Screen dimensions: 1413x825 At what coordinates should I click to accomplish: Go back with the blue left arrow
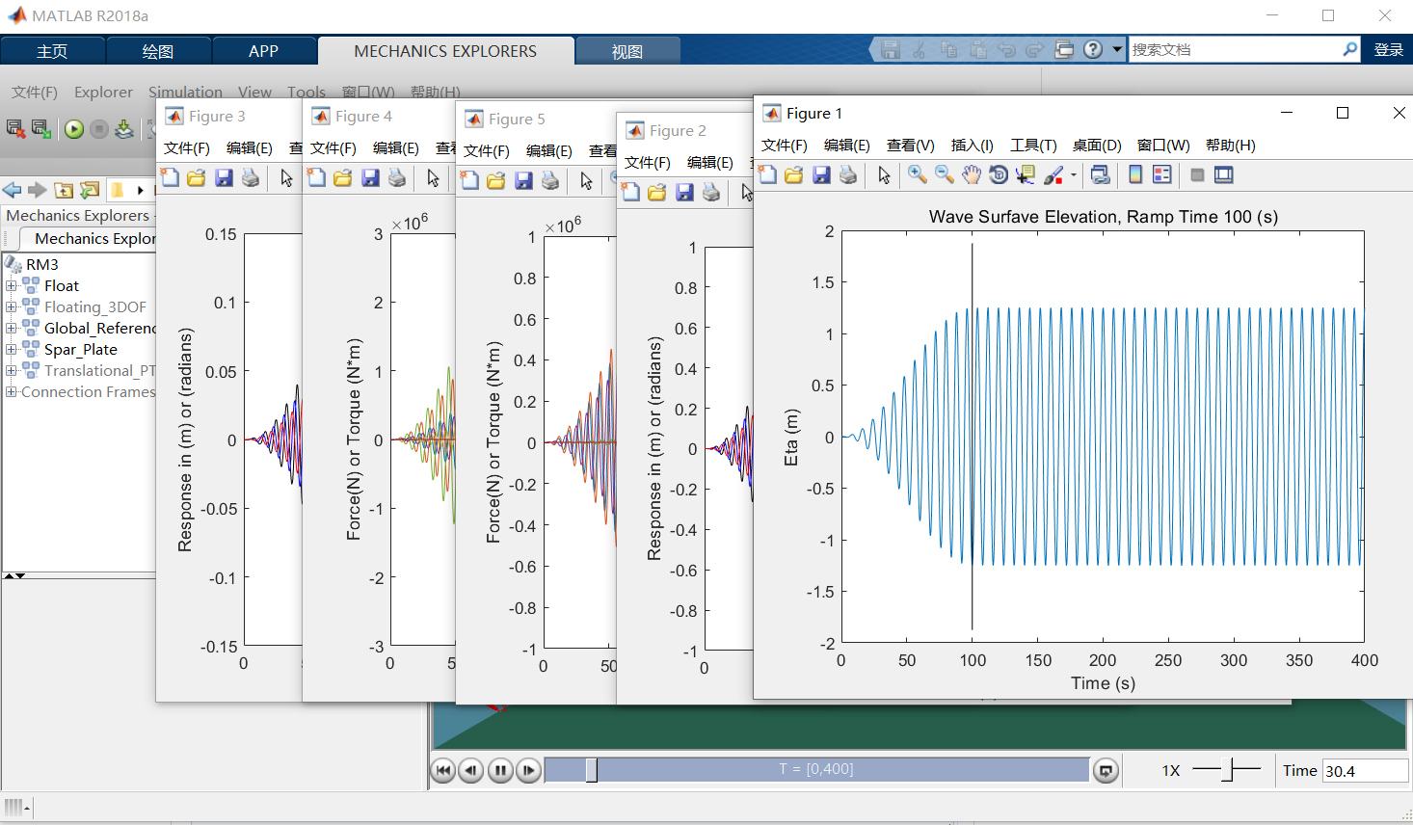(x=12, y=190)
